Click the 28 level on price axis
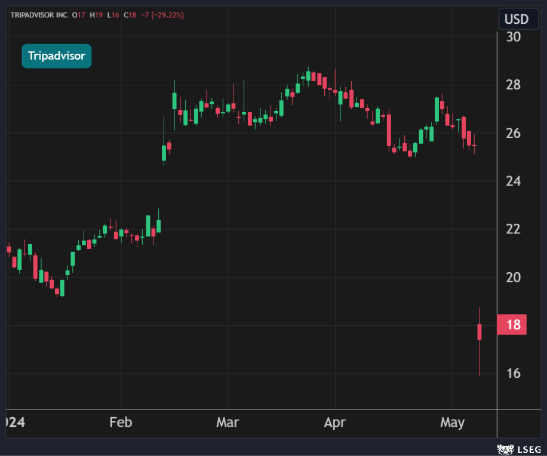This screenshot has width=547, height=456. [x=513, y=85]
